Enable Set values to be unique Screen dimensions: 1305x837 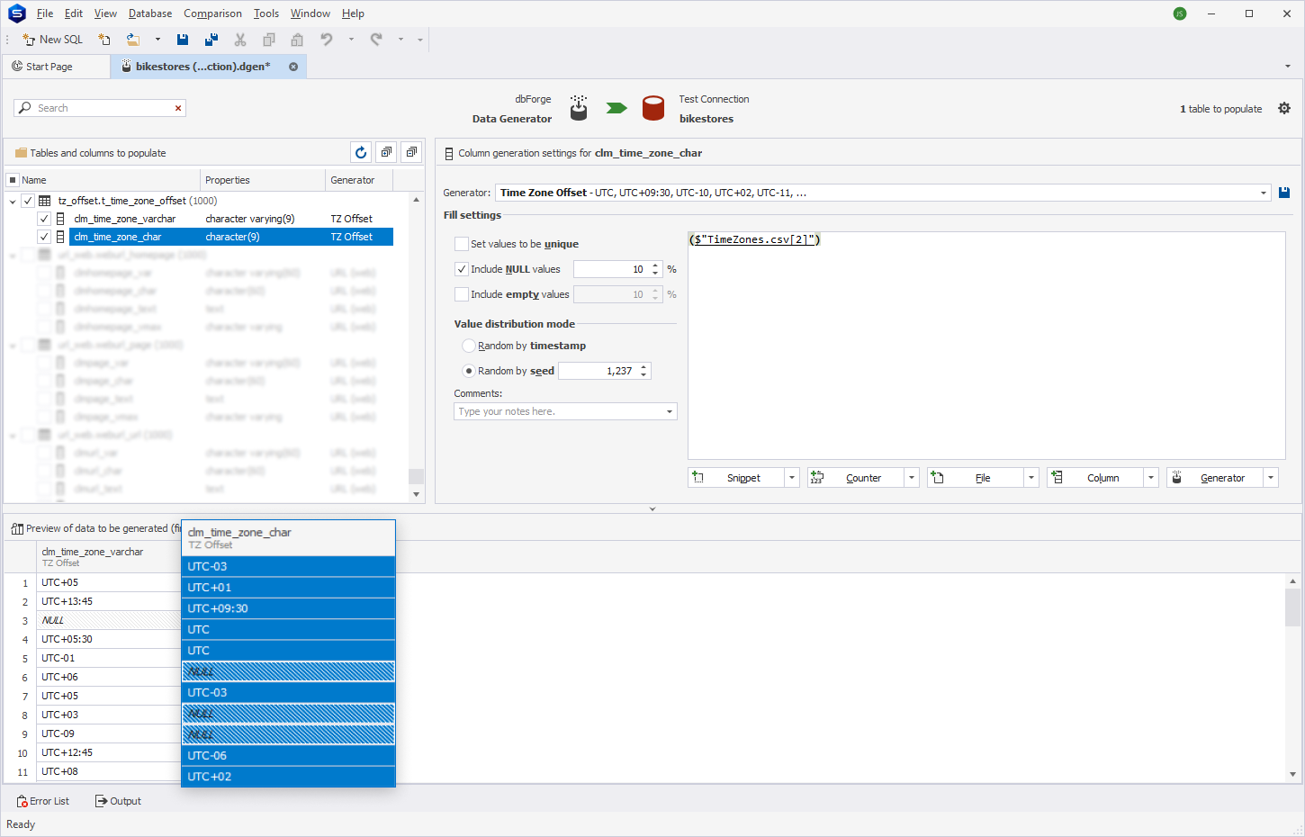coord(462,244)
